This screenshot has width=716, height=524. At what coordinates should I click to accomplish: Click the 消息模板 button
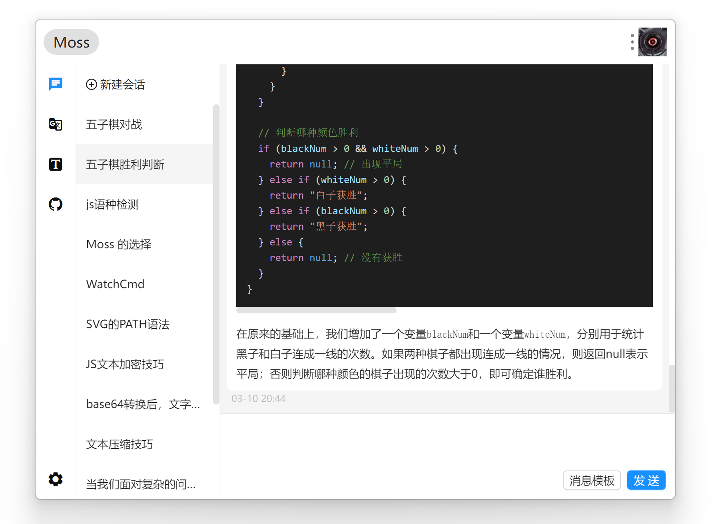pos(592,480)
